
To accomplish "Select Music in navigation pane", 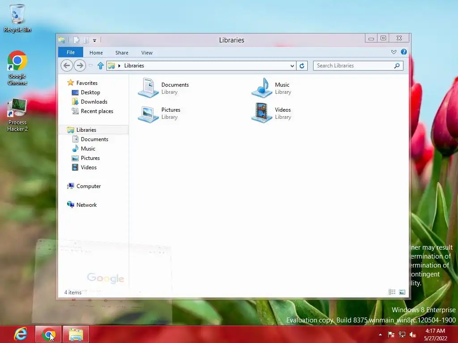I will 88,148.
